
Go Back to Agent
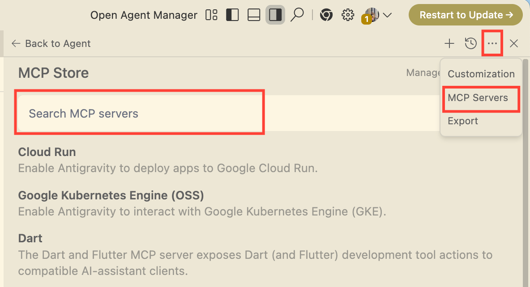[51, 43]
